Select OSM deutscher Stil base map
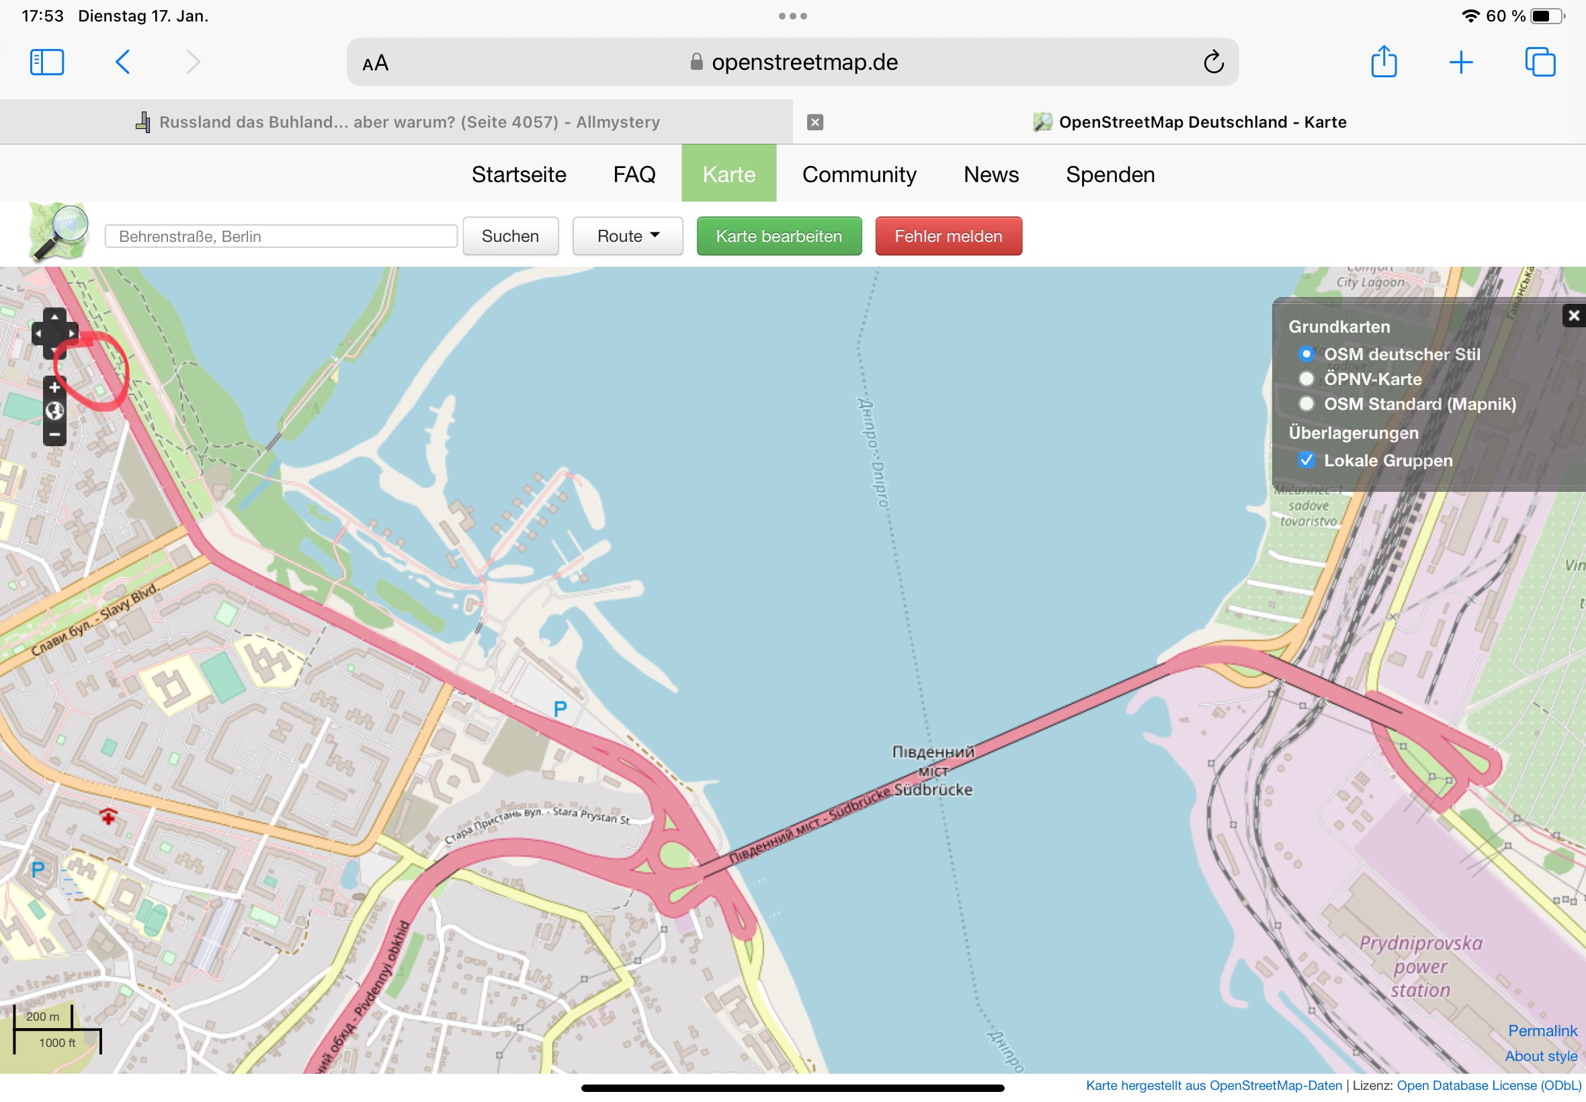1586x1102 pixels. click(1306, 354)
